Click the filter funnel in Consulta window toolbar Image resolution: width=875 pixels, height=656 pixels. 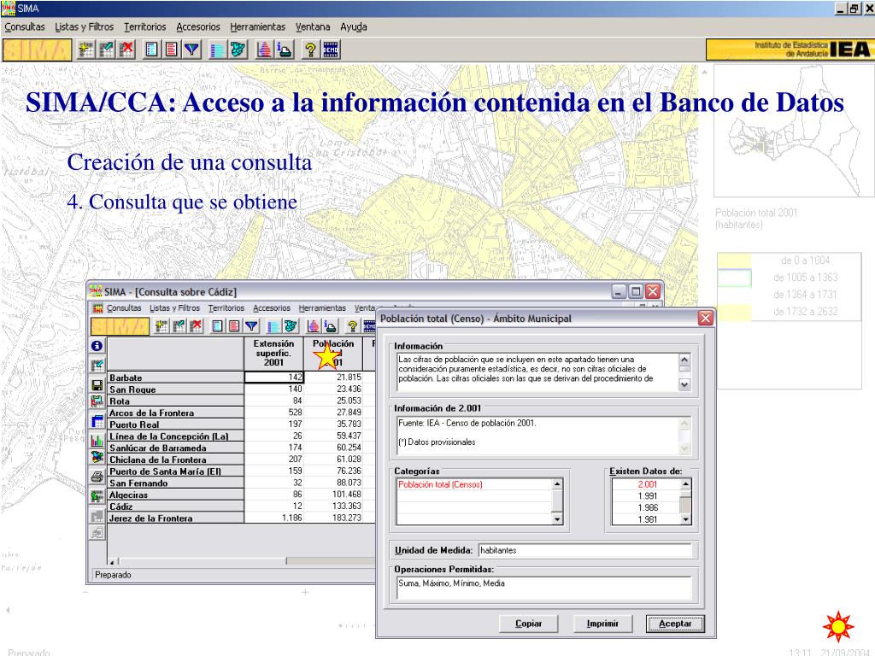point(252,325)
